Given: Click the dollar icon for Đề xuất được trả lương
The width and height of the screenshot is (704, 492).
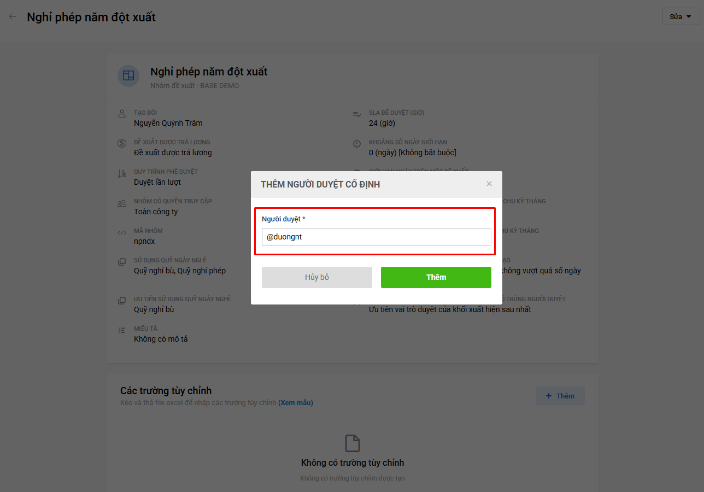Looking at the screenshot, I should tap(122, 143).
